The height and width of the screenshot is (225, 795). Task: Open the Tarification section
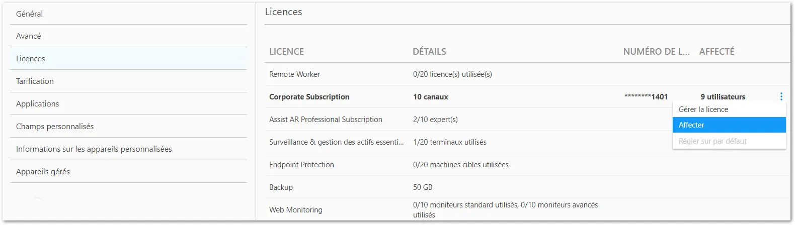(x=128, y=81)
